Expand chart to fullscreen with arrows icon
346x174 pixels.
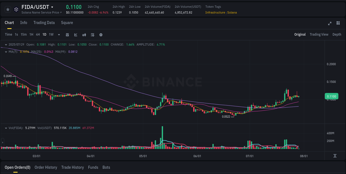pyautogui.click(x=329, y=23)
